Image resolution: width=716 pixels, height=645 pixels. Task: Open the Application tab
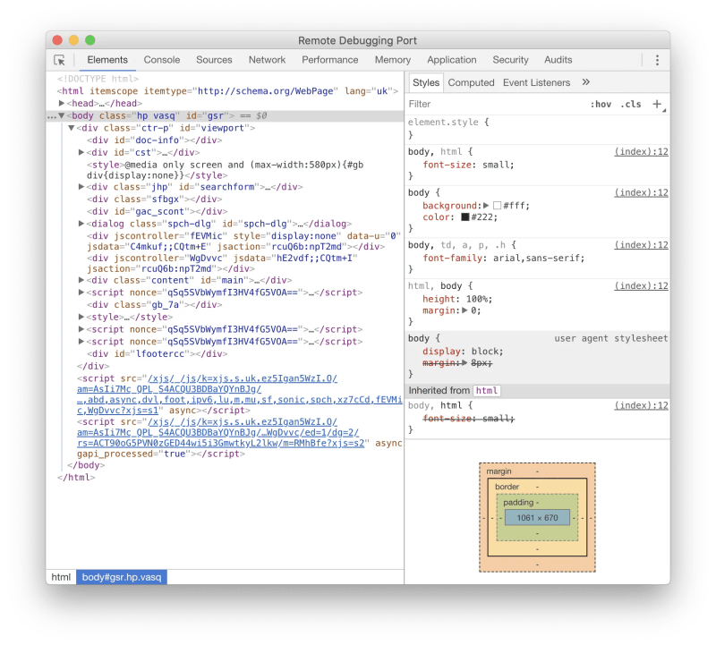click(452, 60)
